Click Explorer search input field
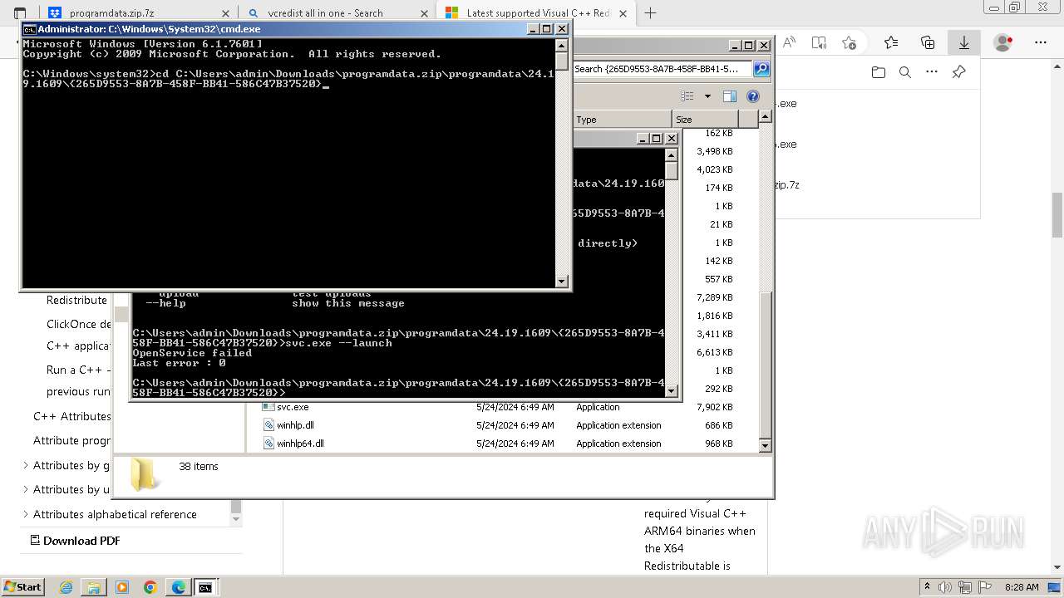The height and width of the screenshot is (598, 1064). tap(662, 69)
